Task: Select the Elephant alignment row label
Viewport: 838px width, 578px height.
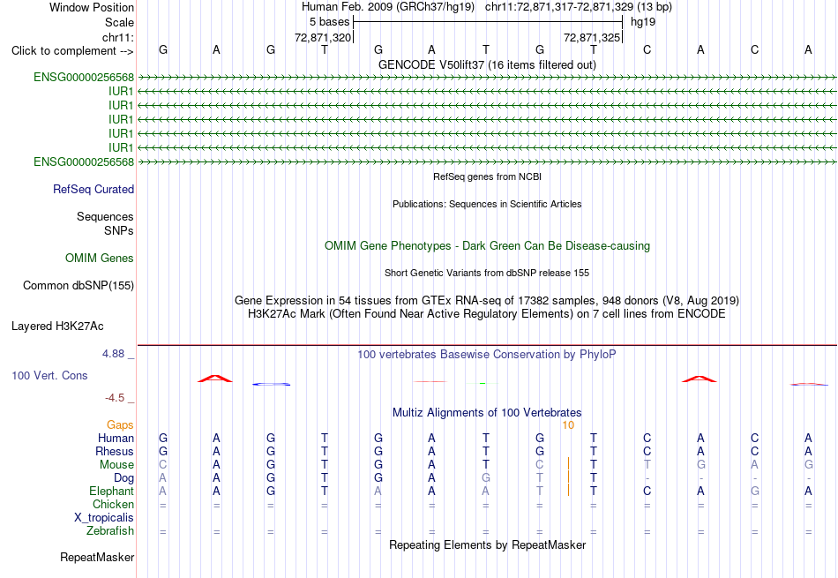Action: [112, 491]
